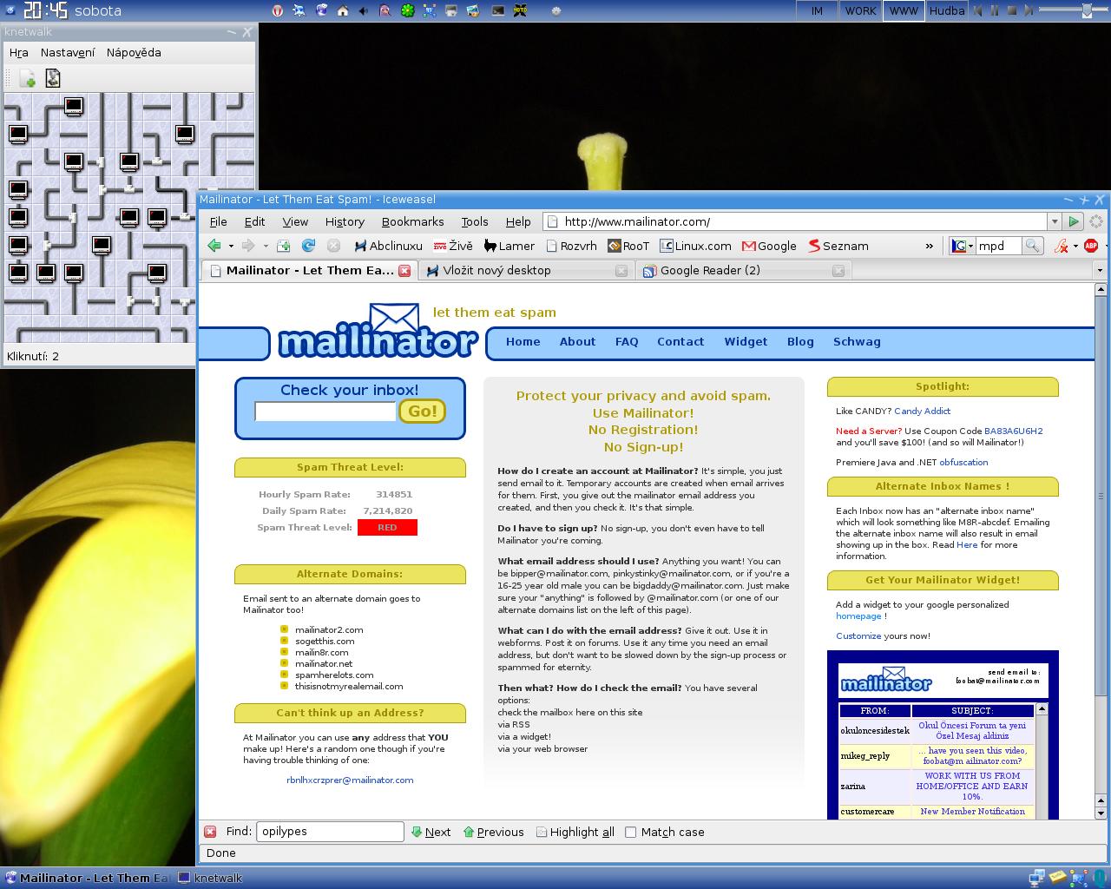Click the green clover icon in top panel
This screenshot has width=1111, height=889.
(x=407, y=10)
